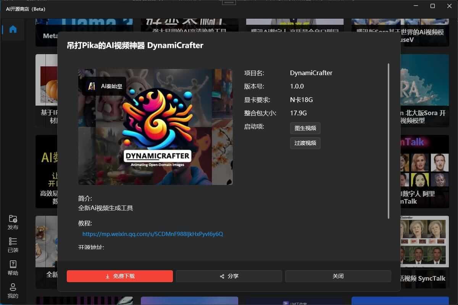Image resolution: width=458 pixels, height=305 pixels.
Task: Click the dialog's vertical scrollbar
Action: (389, 141)
